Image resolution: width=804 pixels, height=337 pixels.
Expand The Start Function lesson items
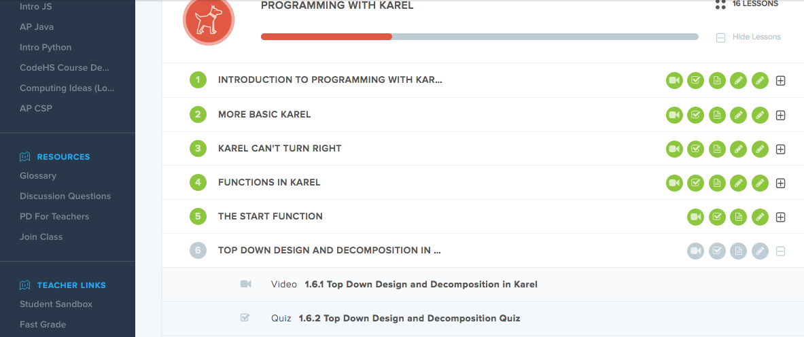pos(781,216)
